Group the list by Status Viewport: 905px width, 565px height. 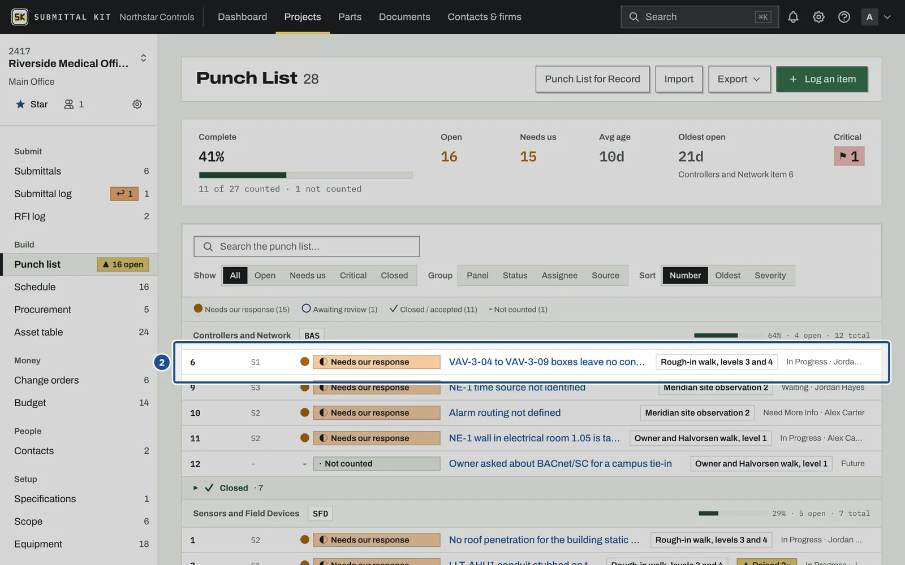click(515, 276)
